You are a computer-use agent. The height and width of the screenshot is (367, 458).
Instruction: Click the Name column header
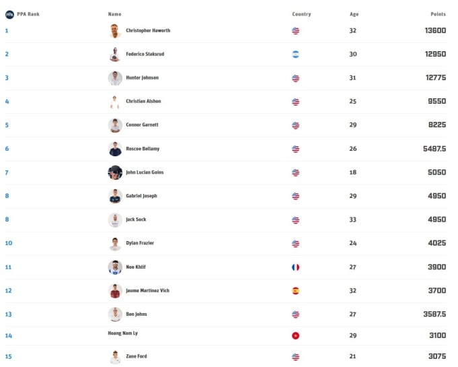[115, 14]
